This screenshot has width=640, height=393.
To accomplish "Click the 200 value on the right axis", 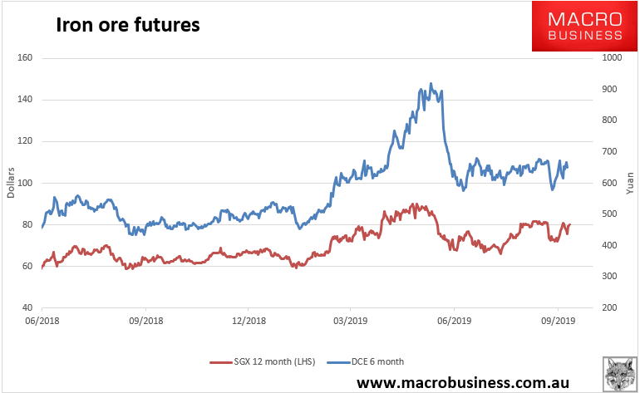I will [610, 307].
